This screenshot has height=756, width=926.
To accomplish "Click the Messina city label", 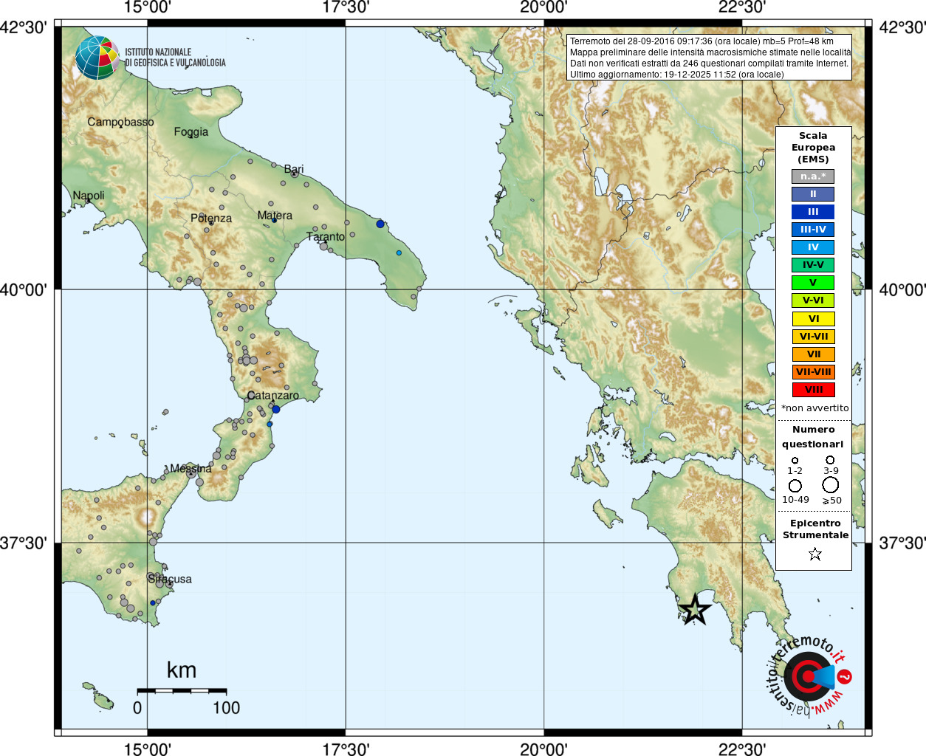I will [x=191, y=469].
